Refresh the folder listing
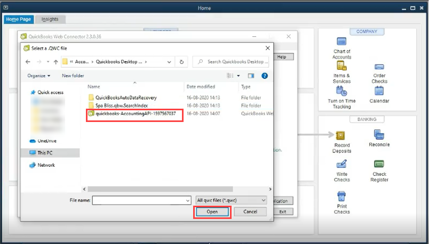 coord(181,62)
